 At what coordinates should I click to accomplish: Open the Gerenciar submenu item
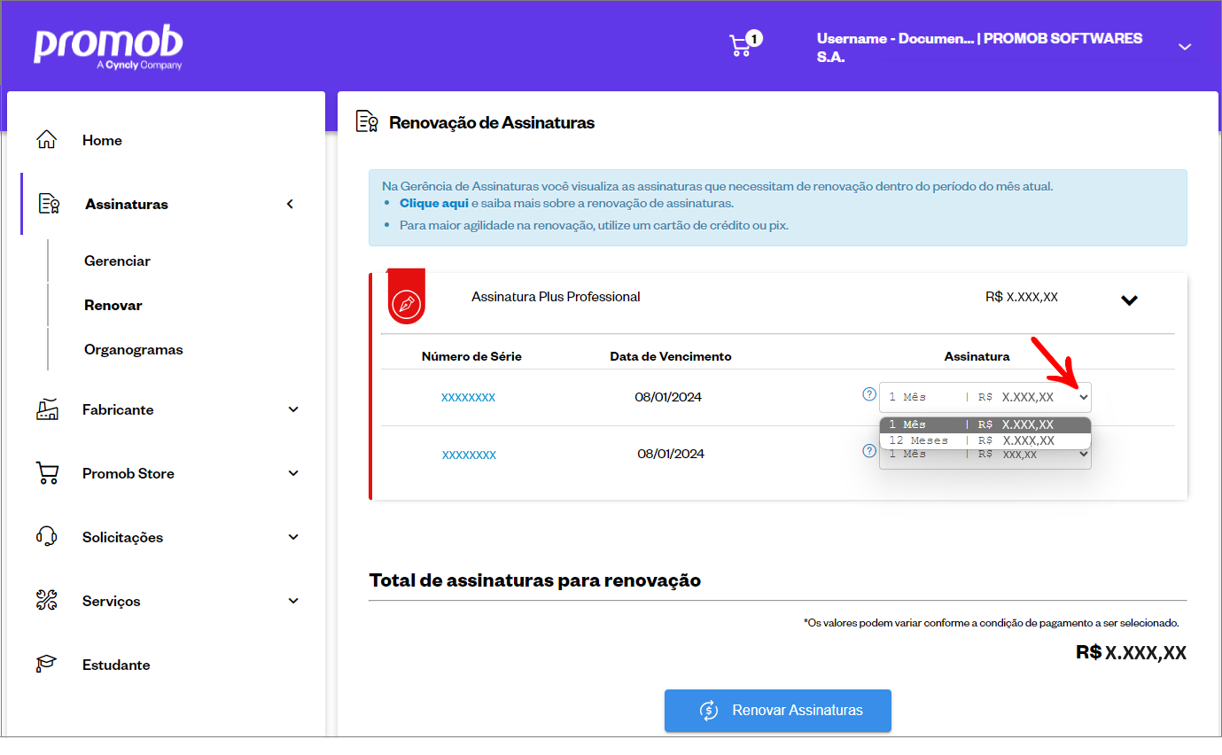point(117,261)
